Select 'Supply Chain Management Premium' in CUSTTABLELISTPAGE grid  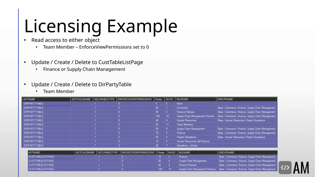197,169
